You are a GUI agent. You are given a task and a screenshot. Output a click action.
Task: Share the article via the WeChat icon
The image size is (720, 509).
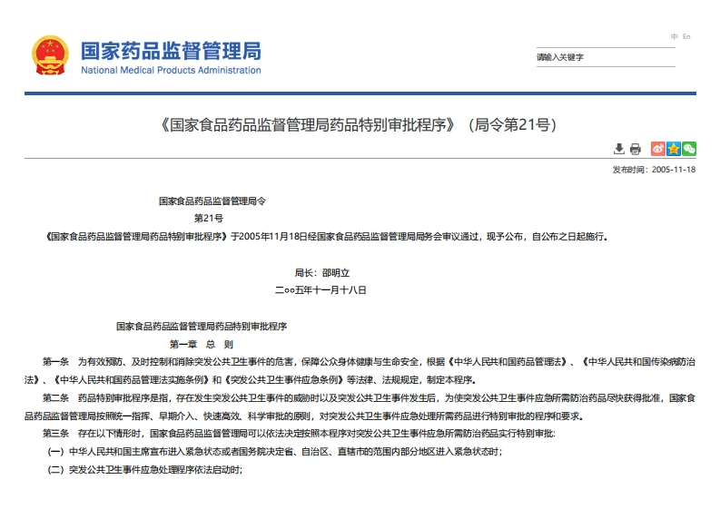tap(689, 149)
